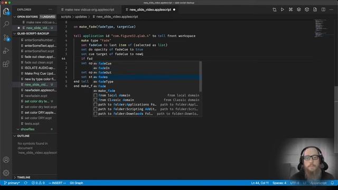
Task: Split the editor to the right
Action: pos(323,9)
